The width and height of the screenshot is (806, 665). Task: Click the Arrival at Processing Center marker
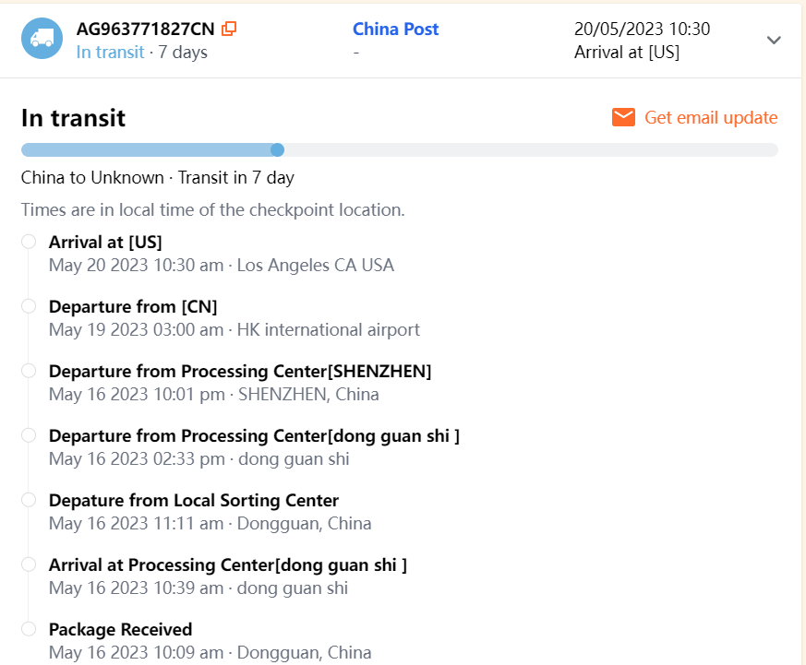click(x=29, y=564)
